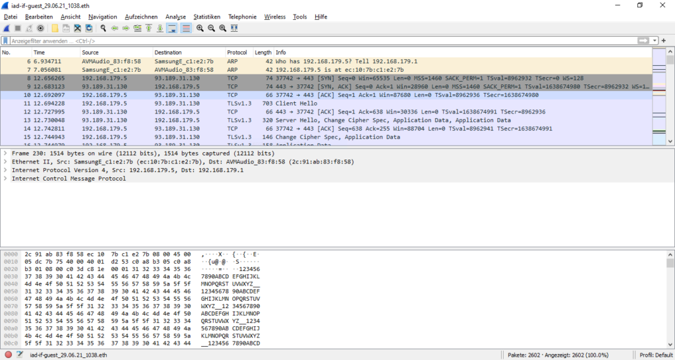Expand the Ethernet II details row
Screen dimensions: 675x360
click(5, 162)
